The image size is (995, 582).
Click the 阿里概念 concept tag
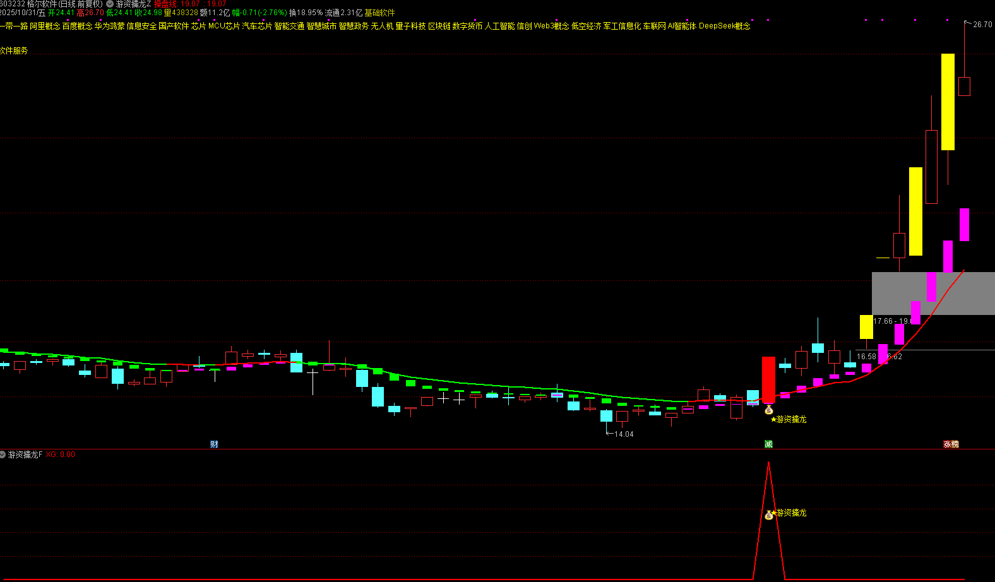tap(45, 26)
